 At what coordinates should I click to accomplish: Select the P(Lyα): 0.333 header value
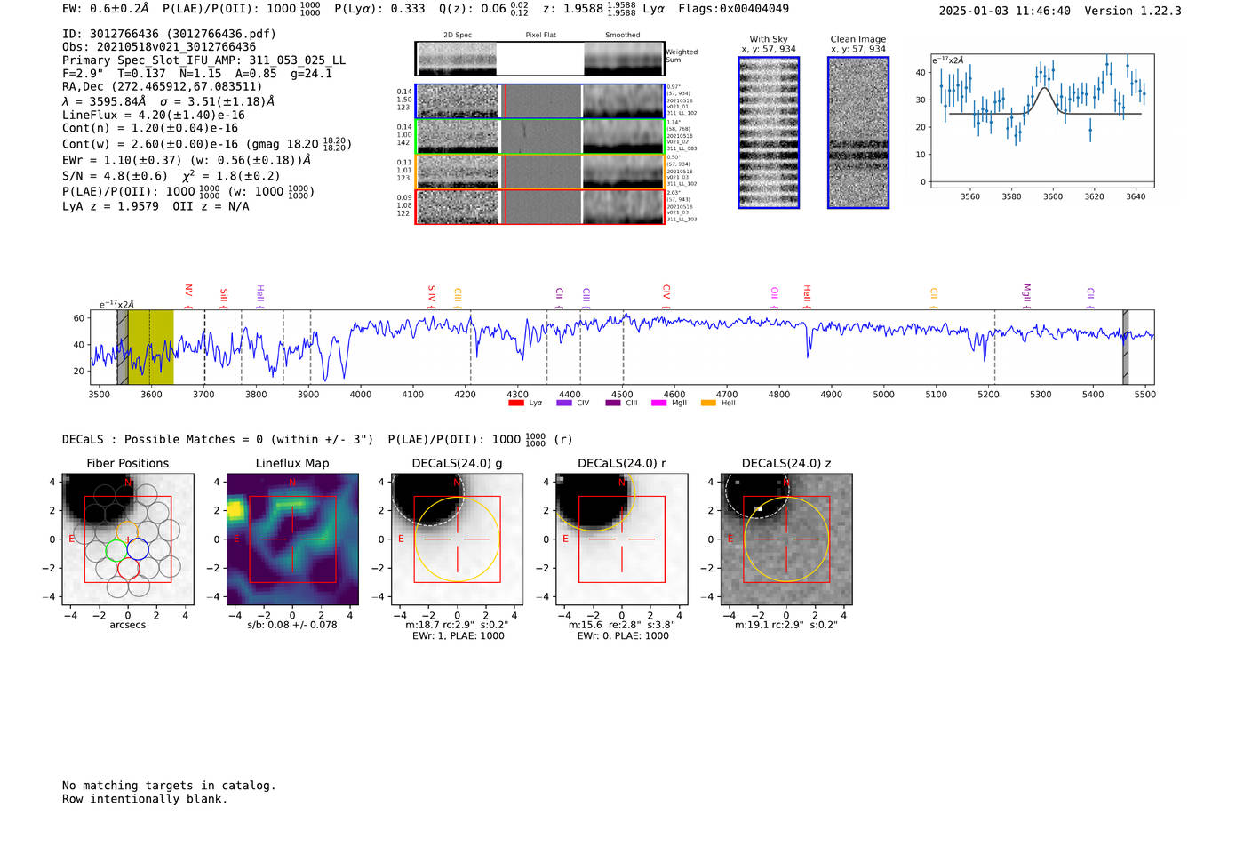click(379, 9)
